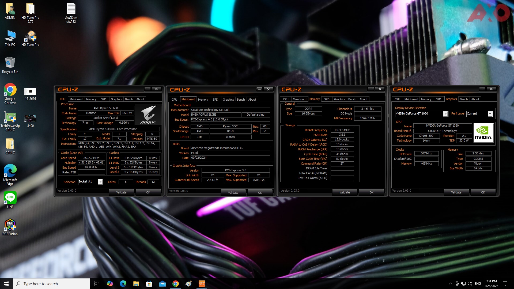Click OK in Graphics window
The width and height of the screenshot is (514, 289).
click(x=483, y=192)
